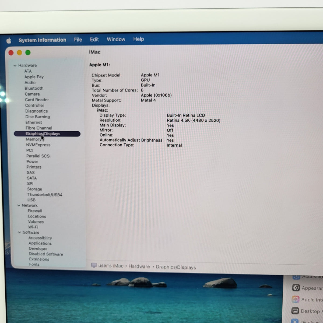Click Hardware in the path bar
This screenshot has width=323, height=323.
pos(139,266)
